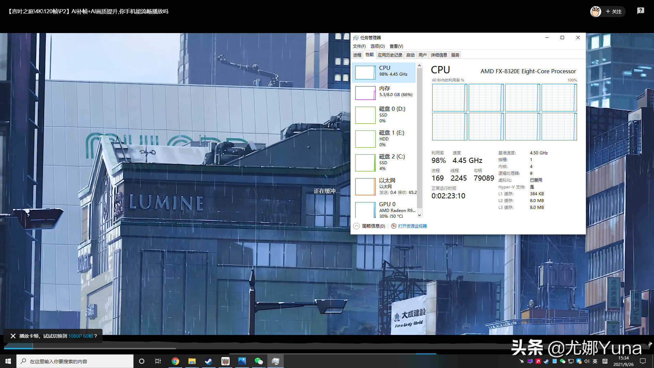The height and width of the screenshot is (368, 654).
Task: Switch to 应用历史记录 tab
Action: coord(390,55)
